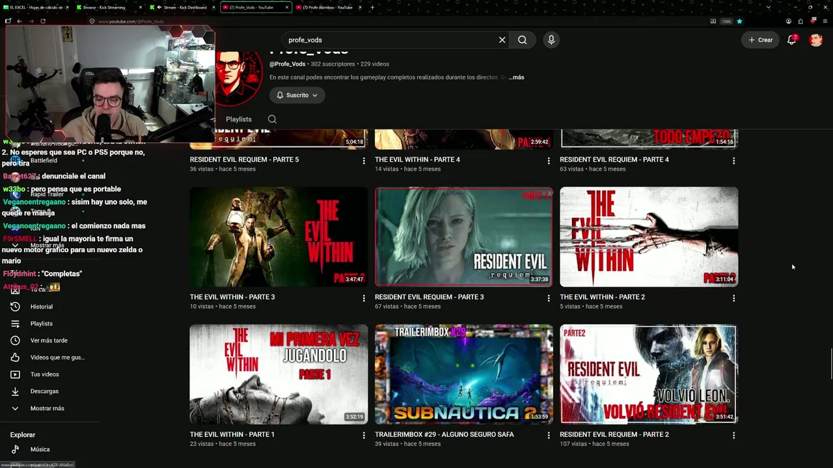Open options for THE EVIL WITHIN - PARTE 2
This screenshot has height=468, width=833.
[x=733, y=298]
